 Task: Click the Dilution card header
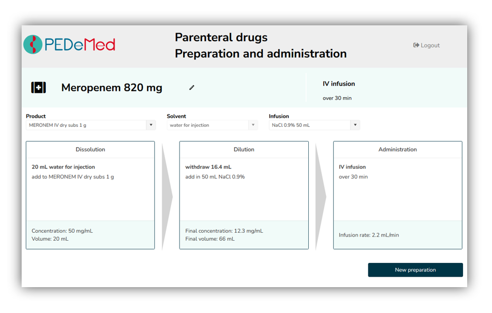click(244, 149)
